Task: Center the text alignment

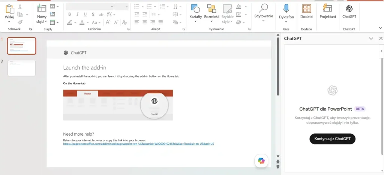Action: (x=145, y=22)
